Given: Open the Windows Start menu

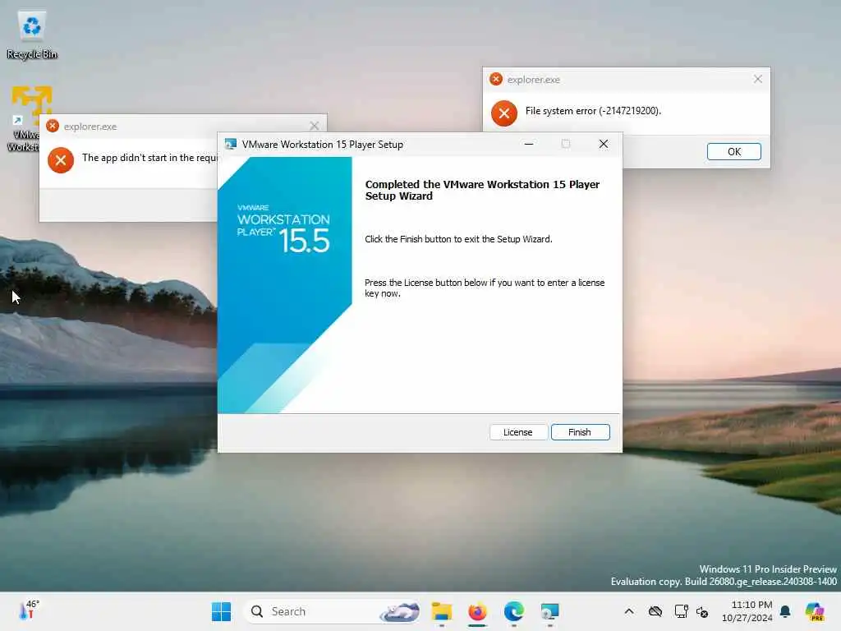Looking at the screenshot, I should (x=221, y=611).
